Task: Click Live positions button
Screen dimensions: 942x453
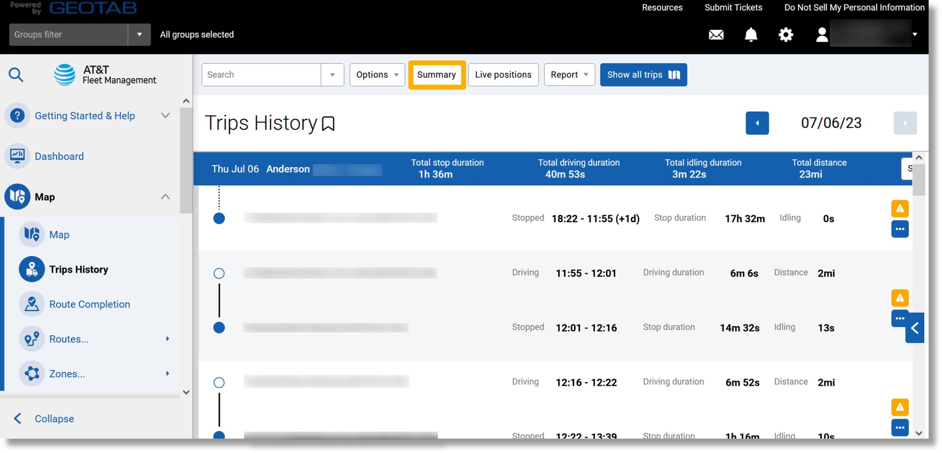Action: [x=503, y=75]
